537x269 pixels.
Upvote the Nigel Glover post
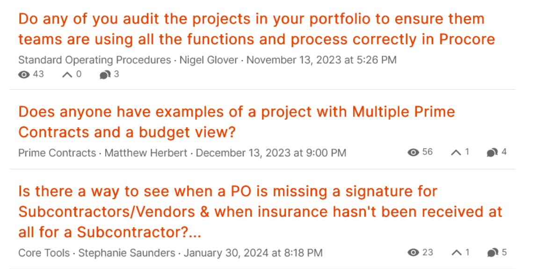coord(67,74)
